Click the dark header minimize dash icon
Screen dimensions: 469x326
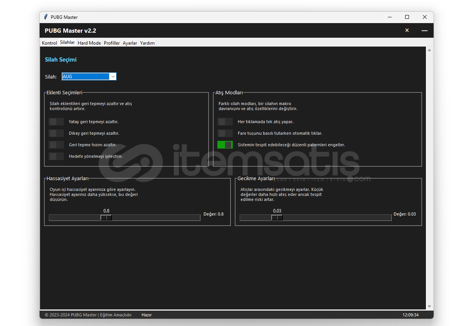coord(424,30)
